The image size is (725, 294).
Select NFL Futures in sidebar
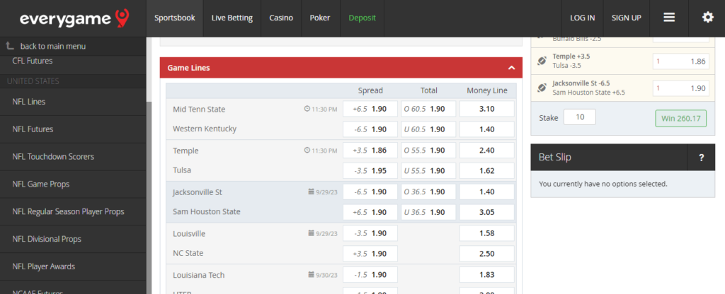coord(73,129)
